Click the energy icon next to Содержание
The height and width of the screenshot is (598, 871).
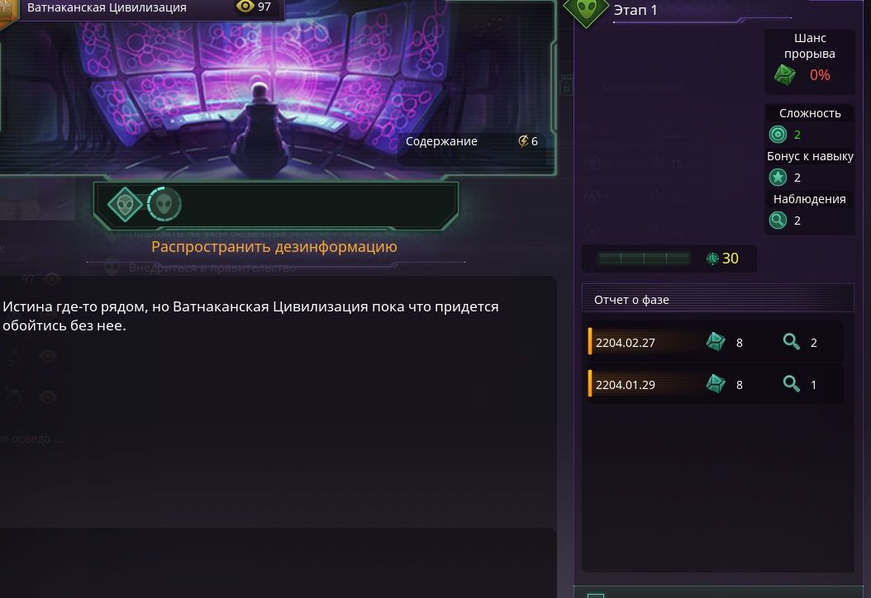[523, 141]
